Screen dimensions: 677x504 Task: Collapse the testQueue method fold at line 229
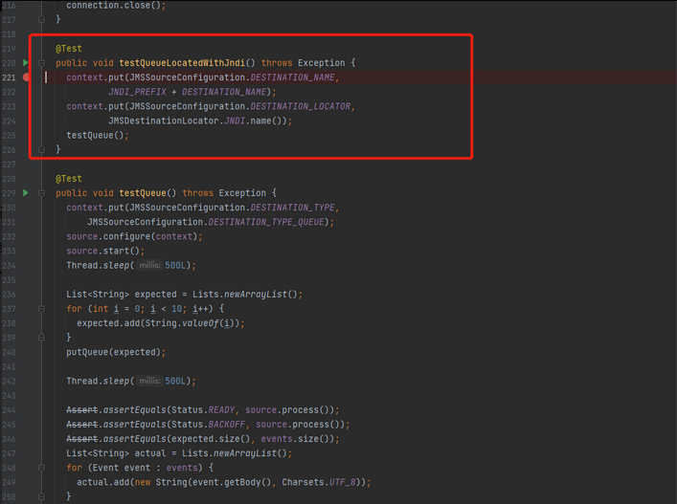click(x=41, y=193)
